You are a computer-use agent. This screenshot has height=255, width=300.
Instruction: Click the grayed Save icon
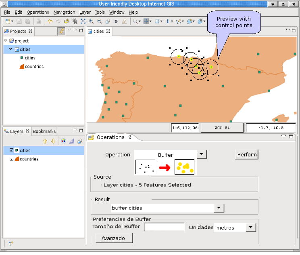pos(19,21)
